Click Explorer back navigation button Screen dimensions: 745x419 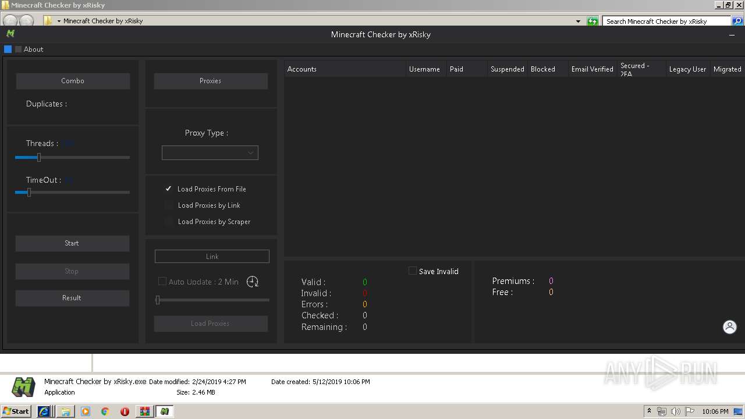(x=10, y=21)
